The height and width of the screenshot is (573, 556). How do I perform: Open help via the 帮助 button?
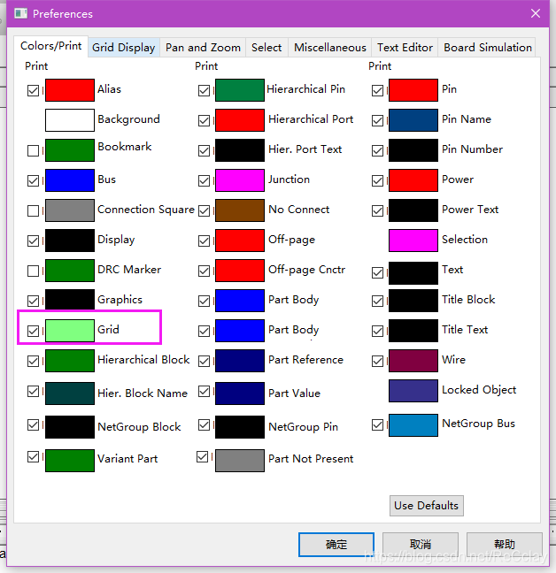pos(505,545)
